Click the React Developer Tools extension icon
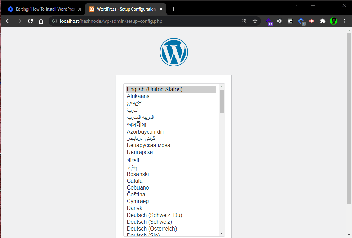The height and width of the screenshot is (238, 352). click(x=279, y=21)
